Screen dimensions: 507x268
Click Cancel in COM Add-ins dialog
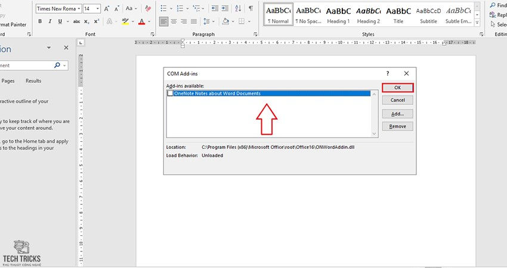click(397, 100)
